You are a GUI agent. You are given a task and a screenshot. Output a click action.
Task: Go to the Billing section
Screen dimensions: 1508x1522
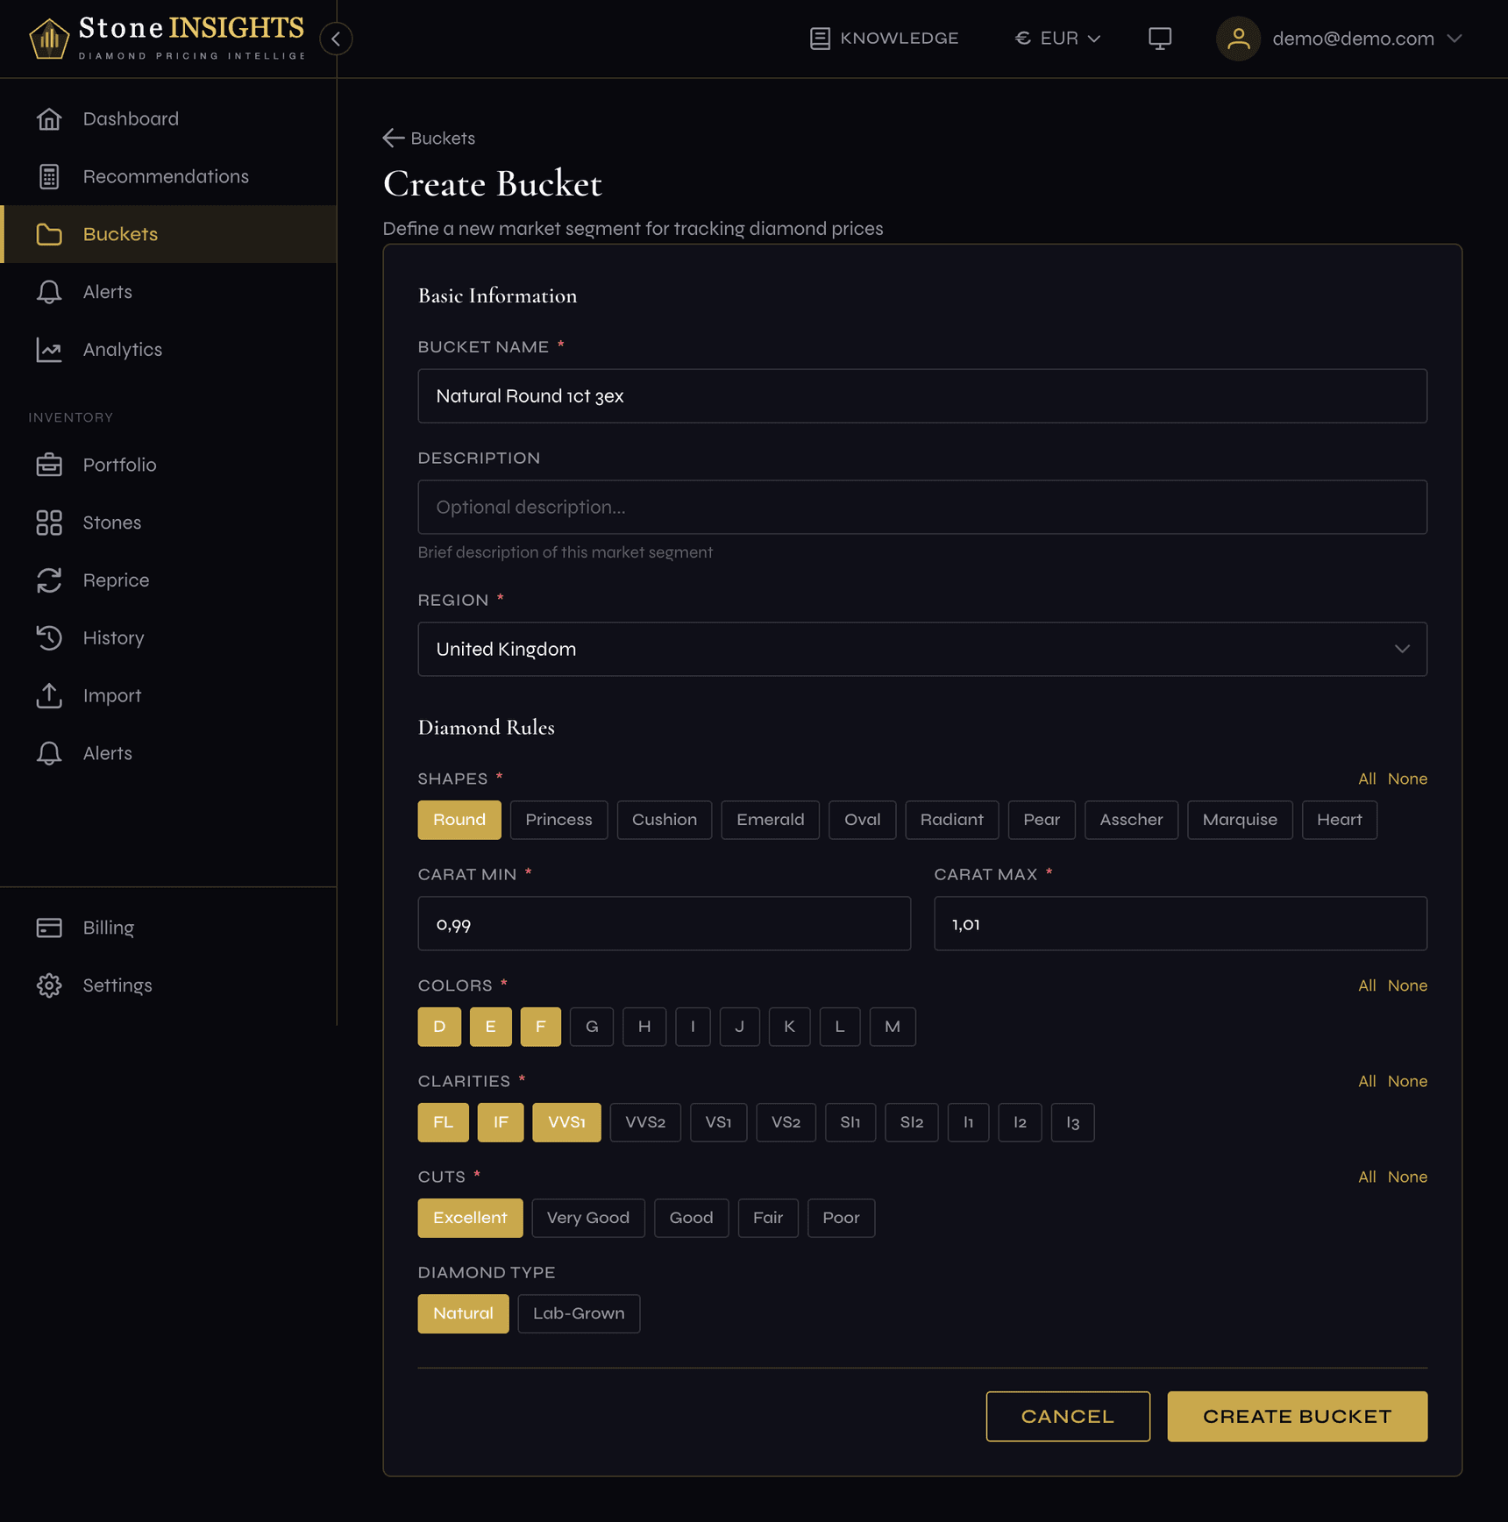pyautogui.click(x=108, y=927)
